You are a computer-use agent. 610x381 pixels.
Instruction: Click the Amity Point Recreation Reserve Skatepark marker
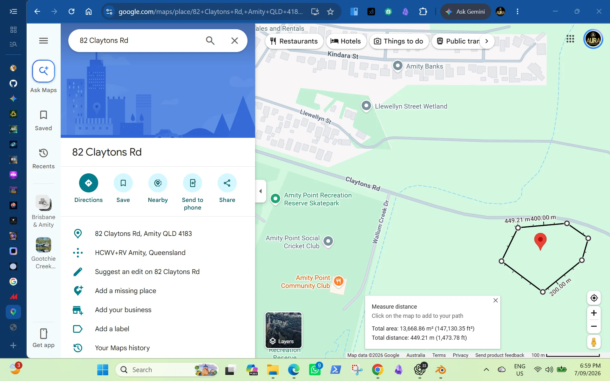[275, 199]
